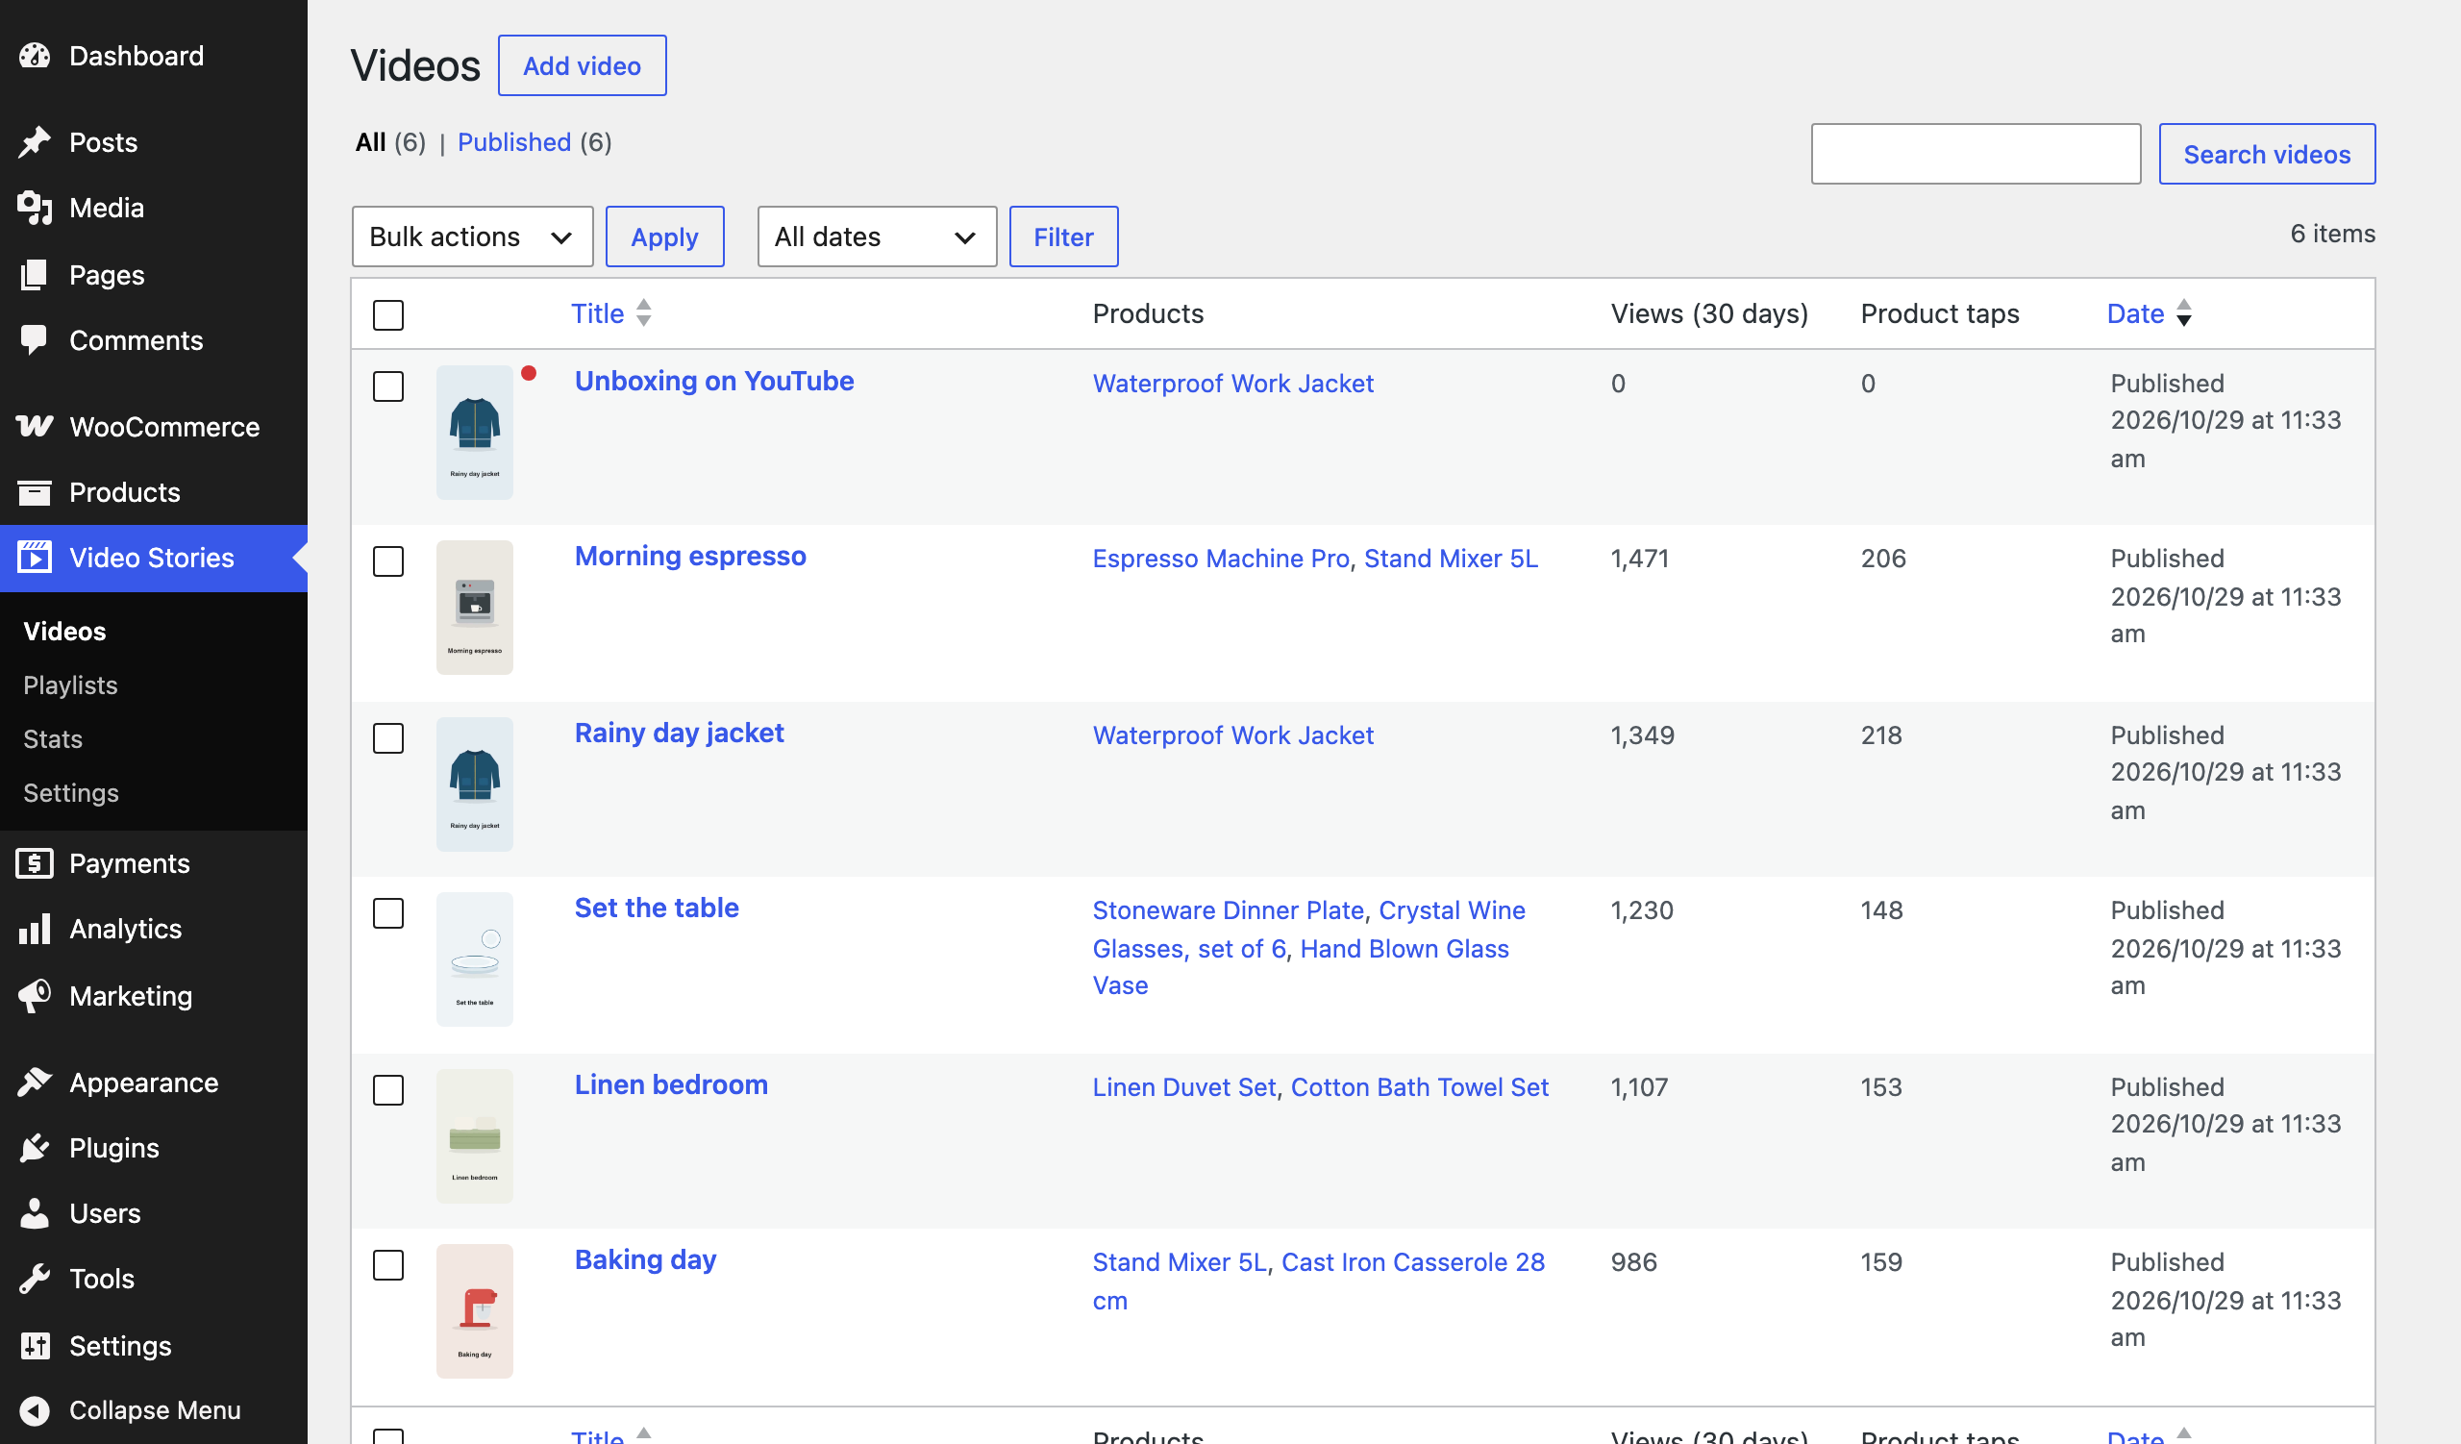Open the Videos submenu item
Image resolution: width=2461 pixels, height=1444 pixels.
coord(64,632)
